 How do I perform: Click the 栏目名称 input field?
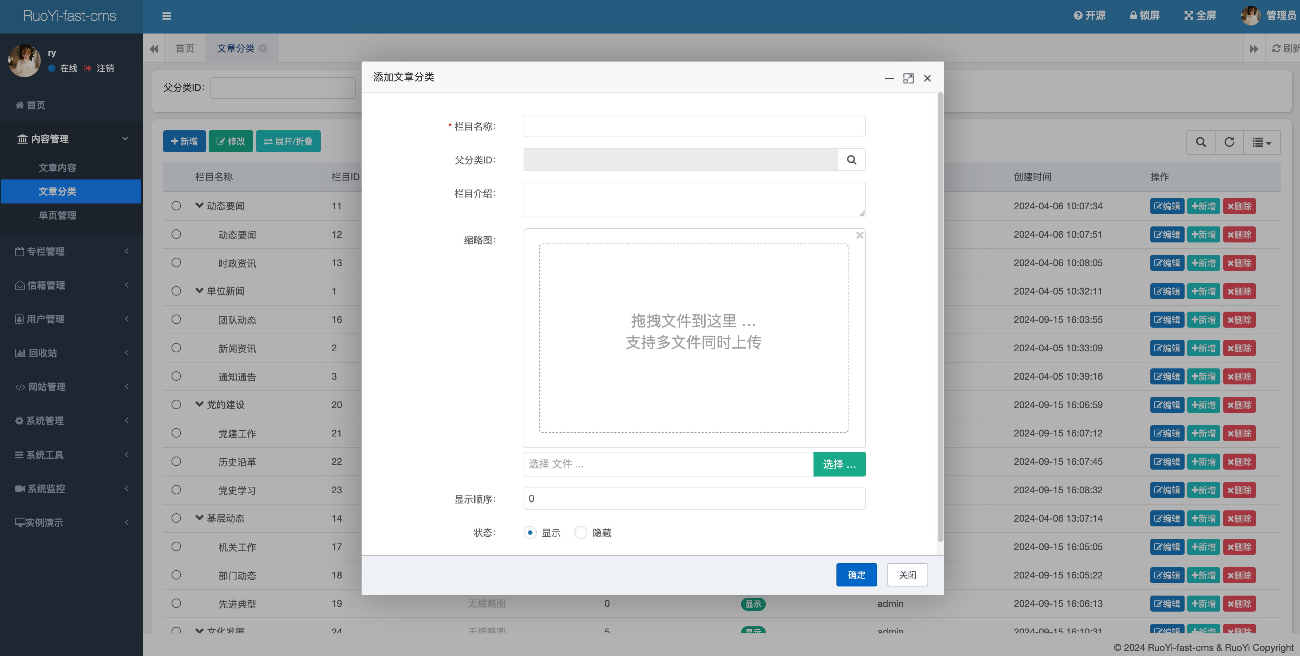point(694,126)
